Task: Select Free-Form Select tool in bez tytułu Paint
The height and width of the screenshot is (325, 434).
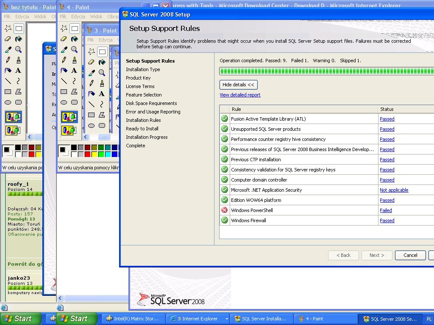Action: 8,28
